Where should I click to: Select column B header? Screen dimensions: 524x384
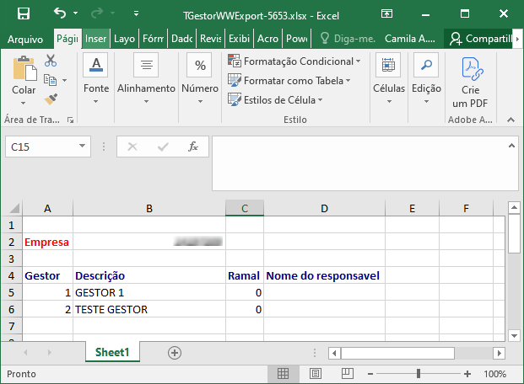click(149, 208)
